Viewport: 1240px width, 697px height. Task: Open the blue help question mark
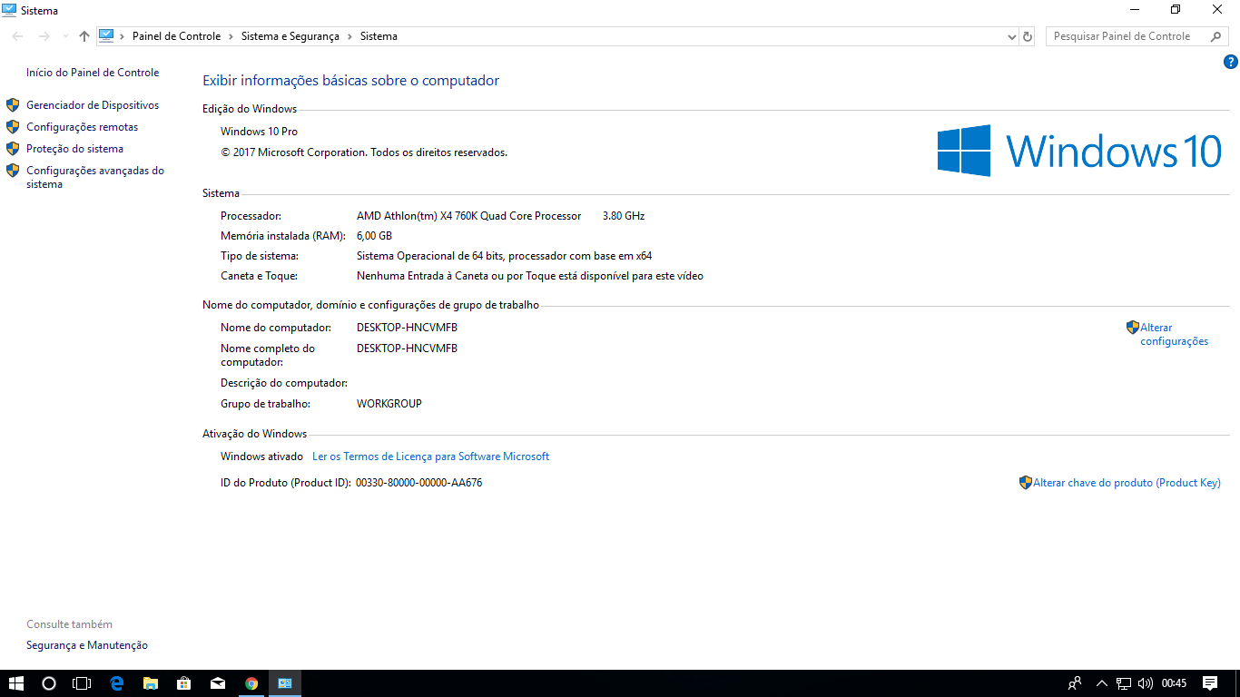(1231, 62)
